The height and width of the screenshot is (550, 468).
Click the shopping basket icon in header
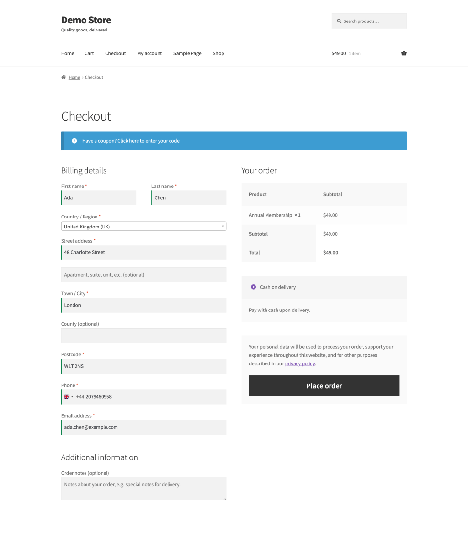pos(404,53)
